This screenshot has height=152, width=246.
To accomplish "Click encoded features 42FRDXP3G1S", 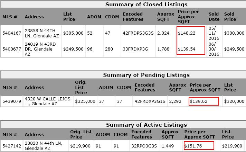I will 150,101.
